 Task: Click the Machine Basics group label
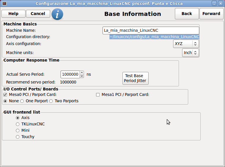pyautogui.click(x=20, y=24)
